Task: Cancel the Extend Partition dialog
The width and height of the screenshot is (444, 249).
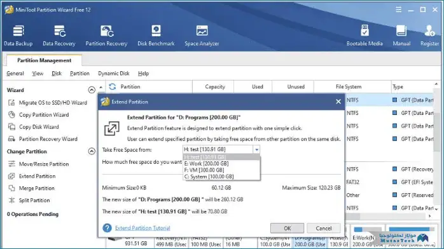Action: 324,228
